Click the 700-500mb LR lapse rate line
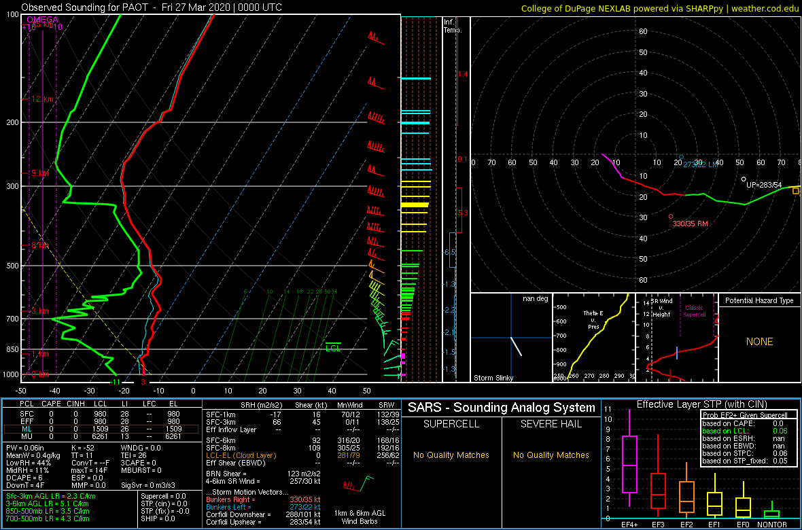This screenshot has width=802, height=530. 48,518
